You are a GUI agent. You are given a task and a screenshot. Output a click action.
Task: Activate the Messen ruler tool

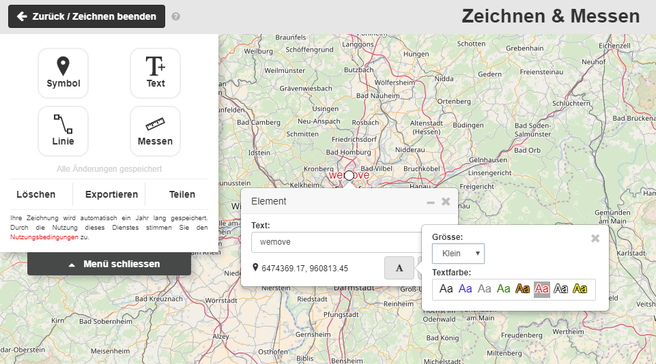[156, 131]
